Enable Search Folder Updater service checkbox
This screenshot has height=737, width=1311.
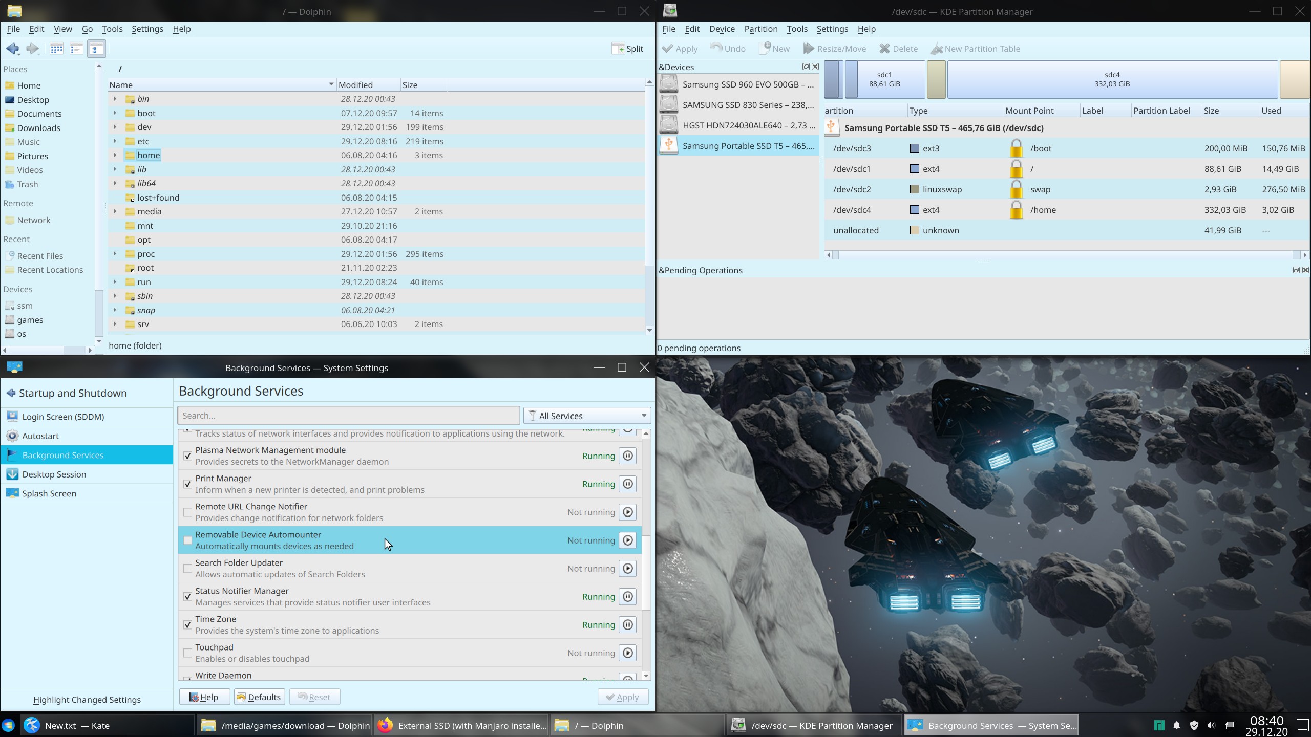[187, 568]
